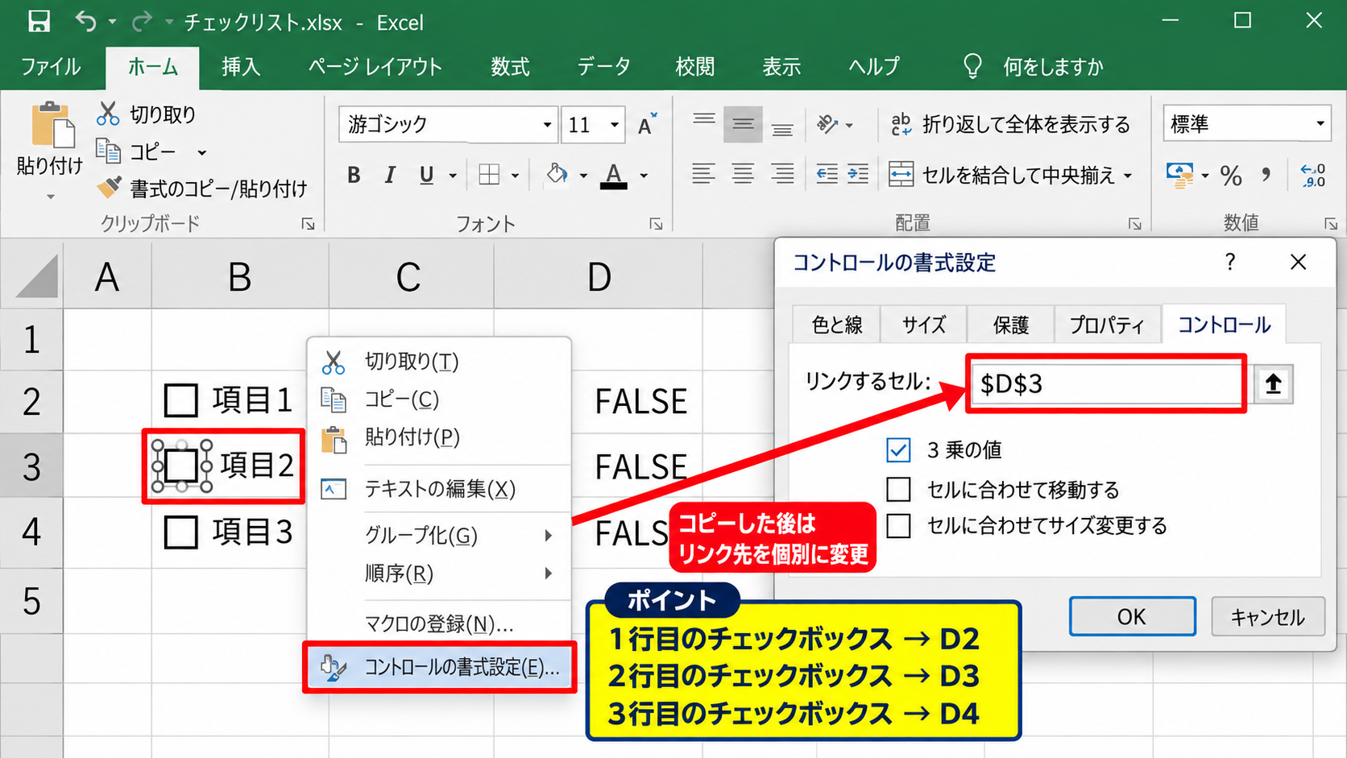Open the font name dropdown 游ゴシック
Image resolution: width=1347 pixels, height=758 pixels.
point(547,125)
